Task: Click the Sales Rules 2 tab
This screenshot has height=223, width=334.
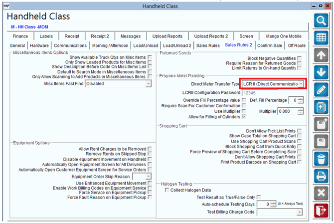Action: coord(238,45)
